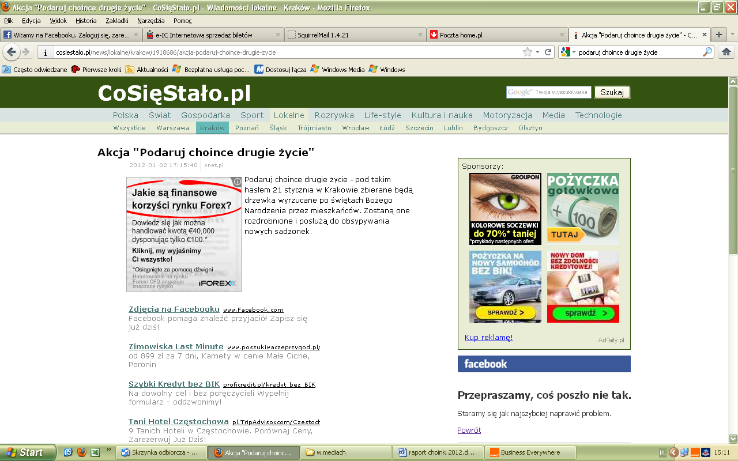Reload the page with the refresh icon
The width and height of the screenshot is (738, 461).
(548, 52)
